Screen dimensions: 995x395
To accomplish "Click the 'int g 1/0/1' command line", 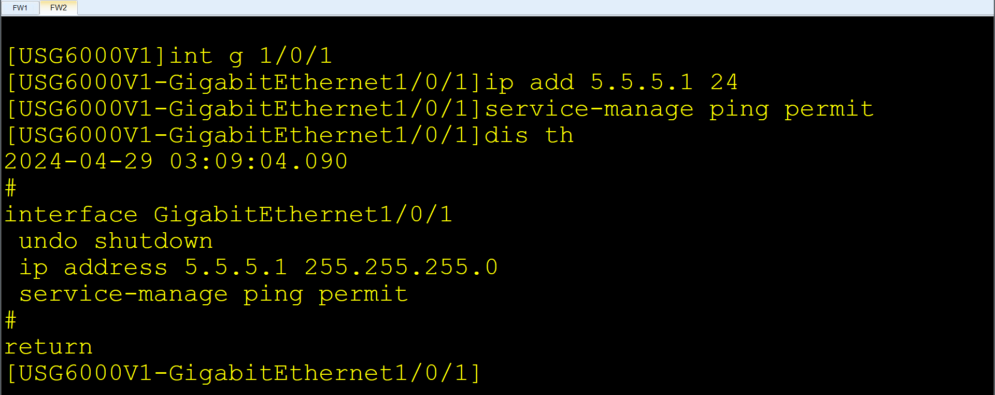I will 249,55.
